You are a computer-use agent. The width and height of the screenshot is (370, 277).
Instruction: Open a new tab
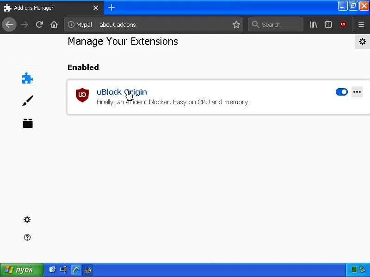(x=111, y=8)
